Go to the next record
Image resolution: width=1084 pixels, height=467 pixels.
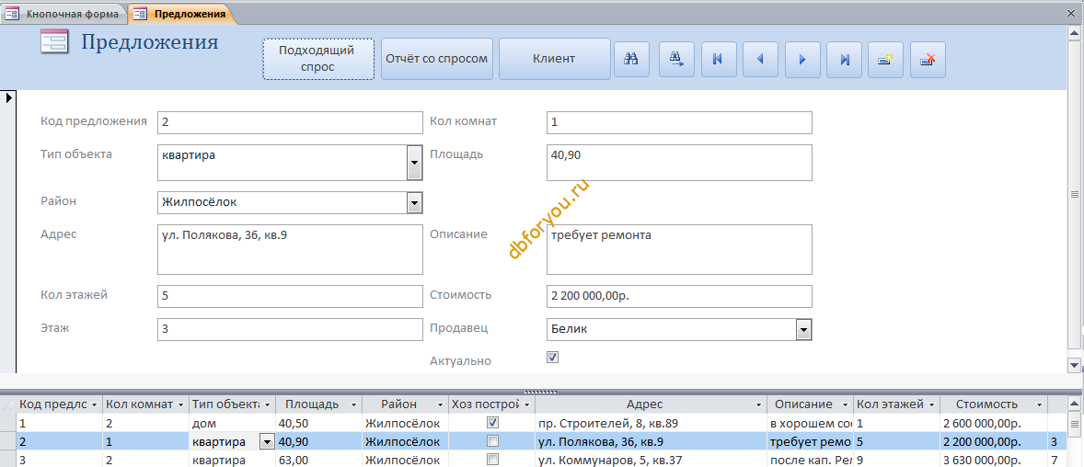(802, 60)
